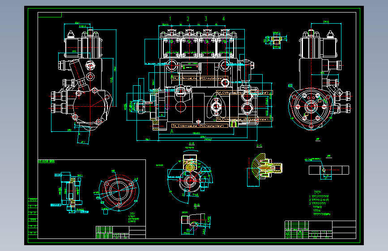The image size is (388, 251).
Task: Select the left side view of the pump
Action: [x=83, y=83]
